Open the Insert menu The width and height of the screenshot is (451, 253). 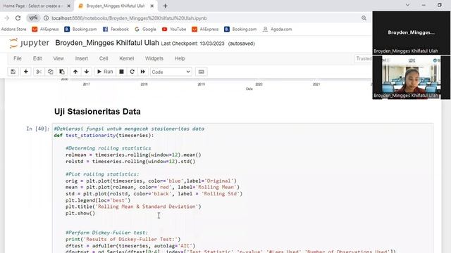click(x=82, y=58)
